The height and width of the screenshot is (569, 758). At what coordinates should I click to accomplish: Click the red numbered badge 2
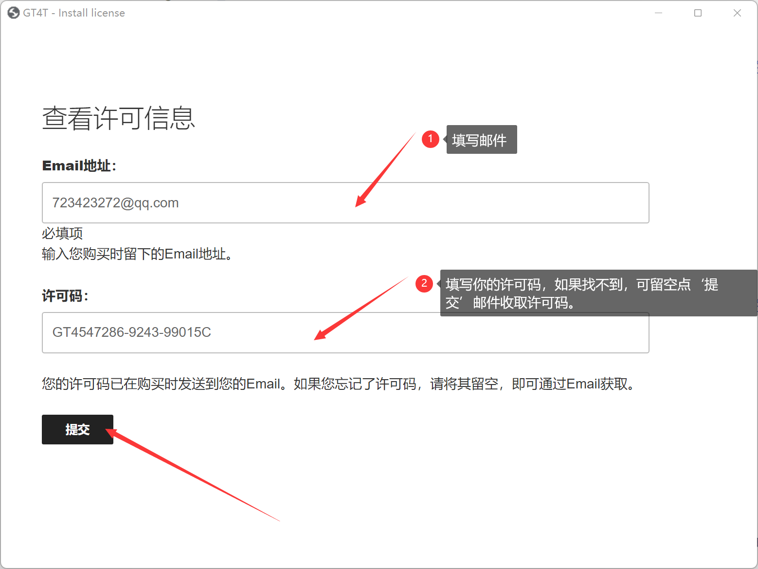(x=424, y=284)
